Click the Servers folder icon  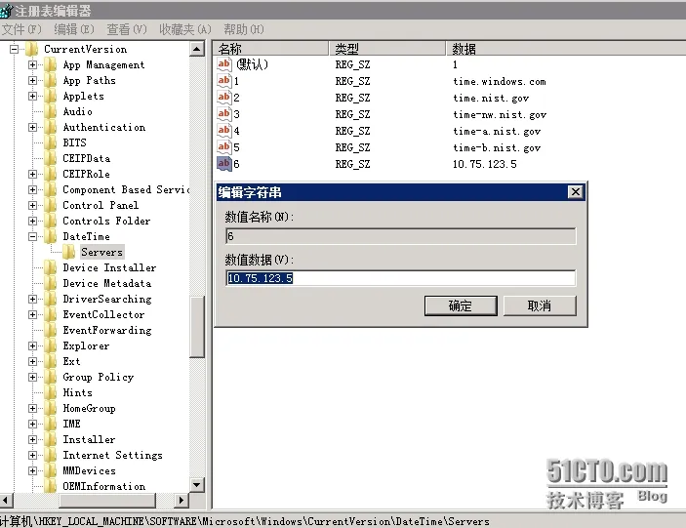69,252
